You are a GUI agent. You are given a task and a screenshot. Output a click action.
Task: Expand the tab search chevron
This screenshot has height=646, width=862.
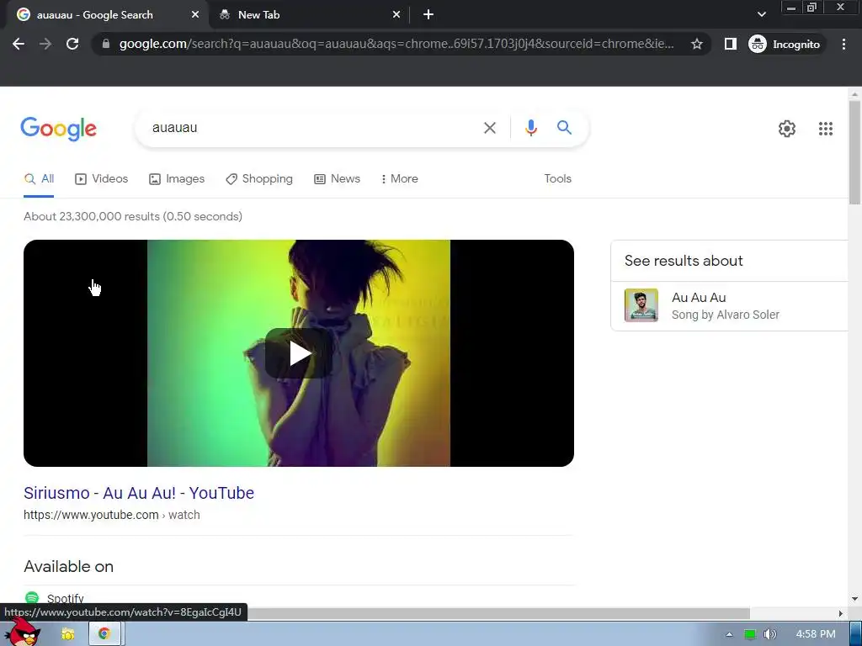(761, 14)
